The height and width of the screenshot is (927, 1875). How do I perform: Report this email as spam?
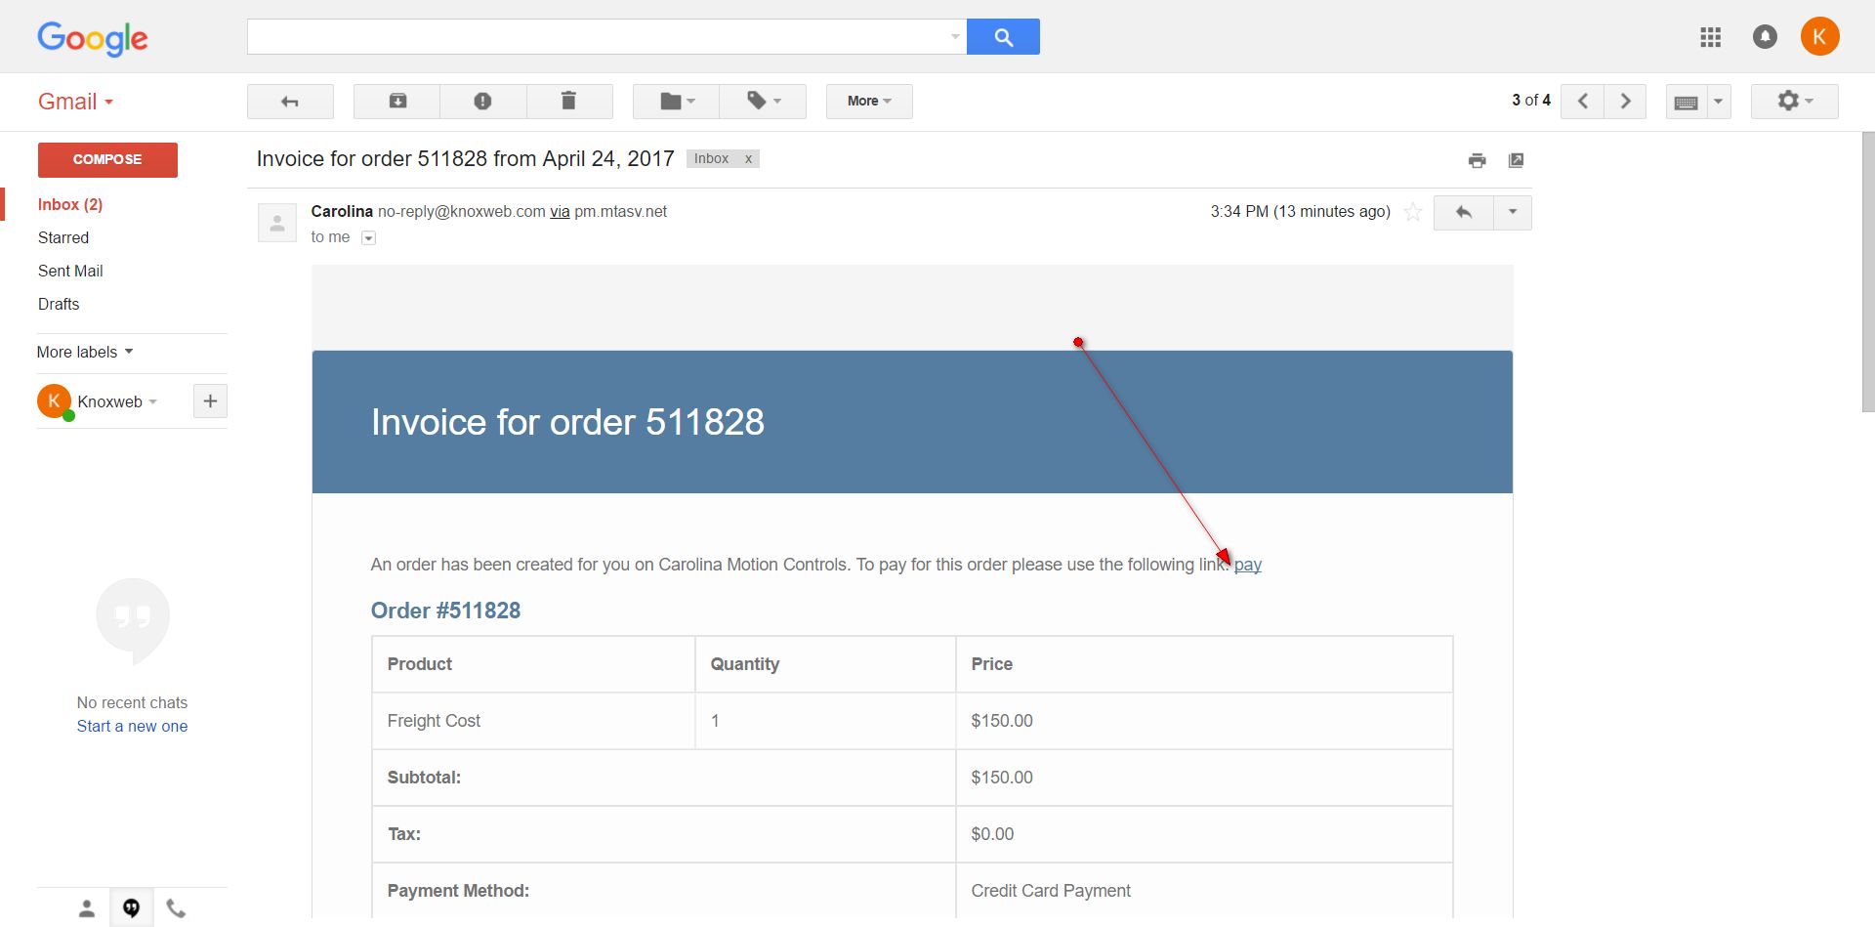482,102
